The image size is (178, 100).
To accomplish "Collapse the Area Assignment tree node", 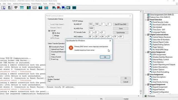I will point(146,75).
